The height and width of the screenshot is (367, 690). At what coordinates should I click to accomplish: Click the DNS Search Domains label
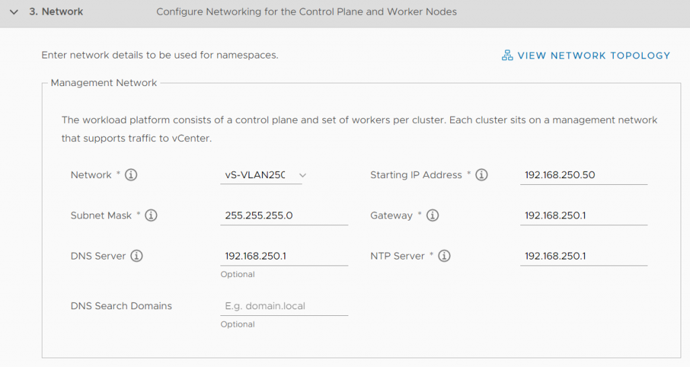[121, 306]
